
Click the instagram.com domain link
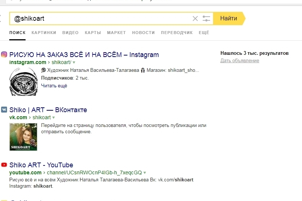(28, 62)
